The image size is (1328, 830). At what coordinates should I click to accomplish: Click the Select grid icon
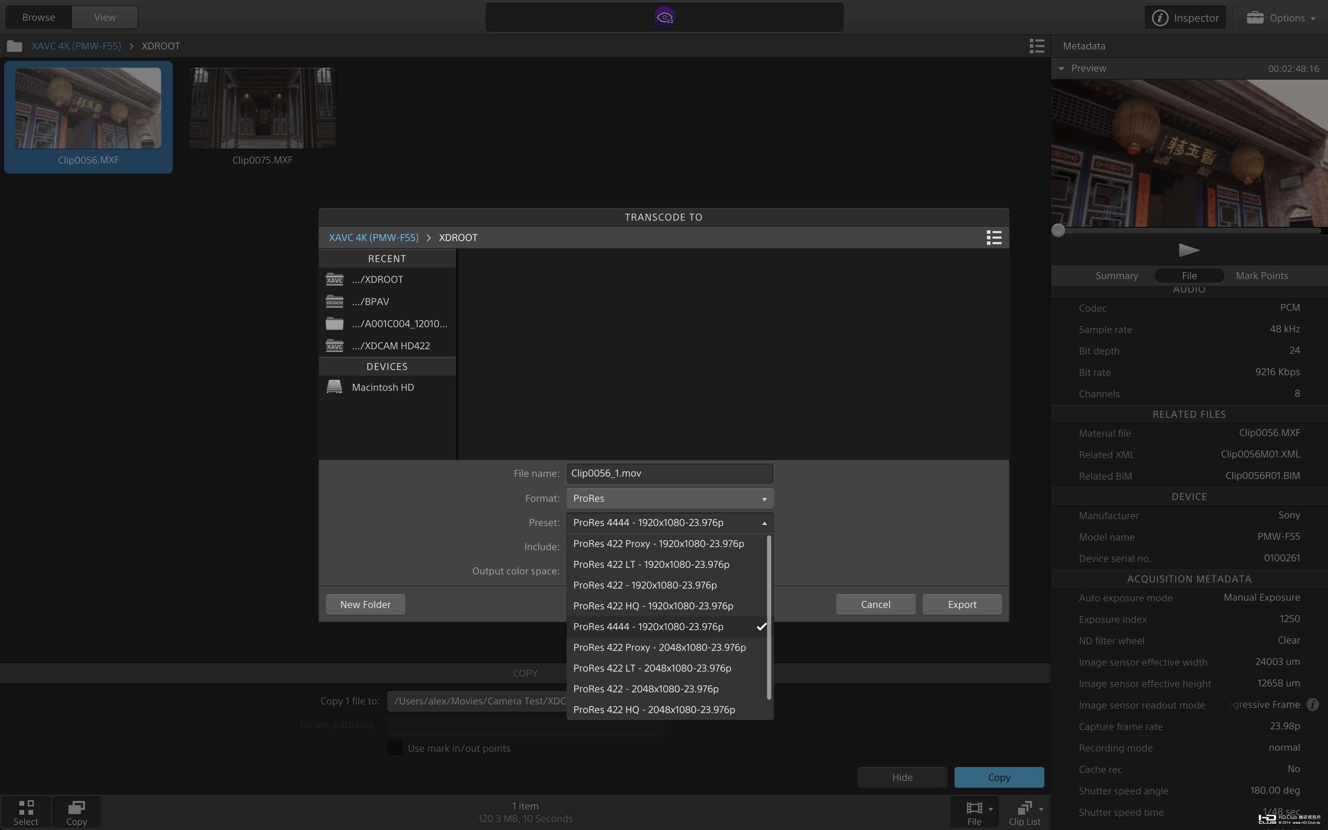26,808
